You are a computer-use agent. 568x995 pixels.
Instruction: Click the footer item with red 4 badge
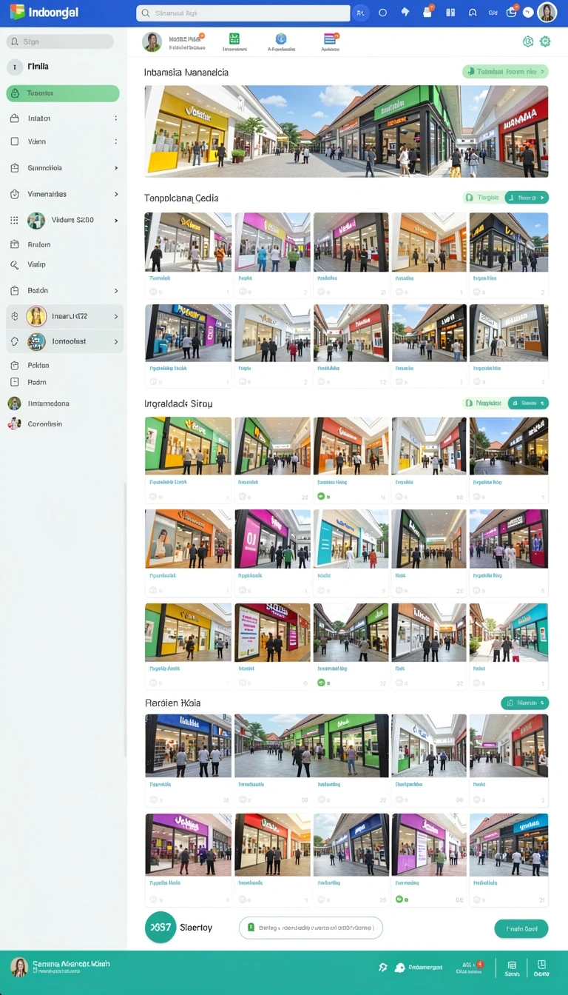coord(470,968)
